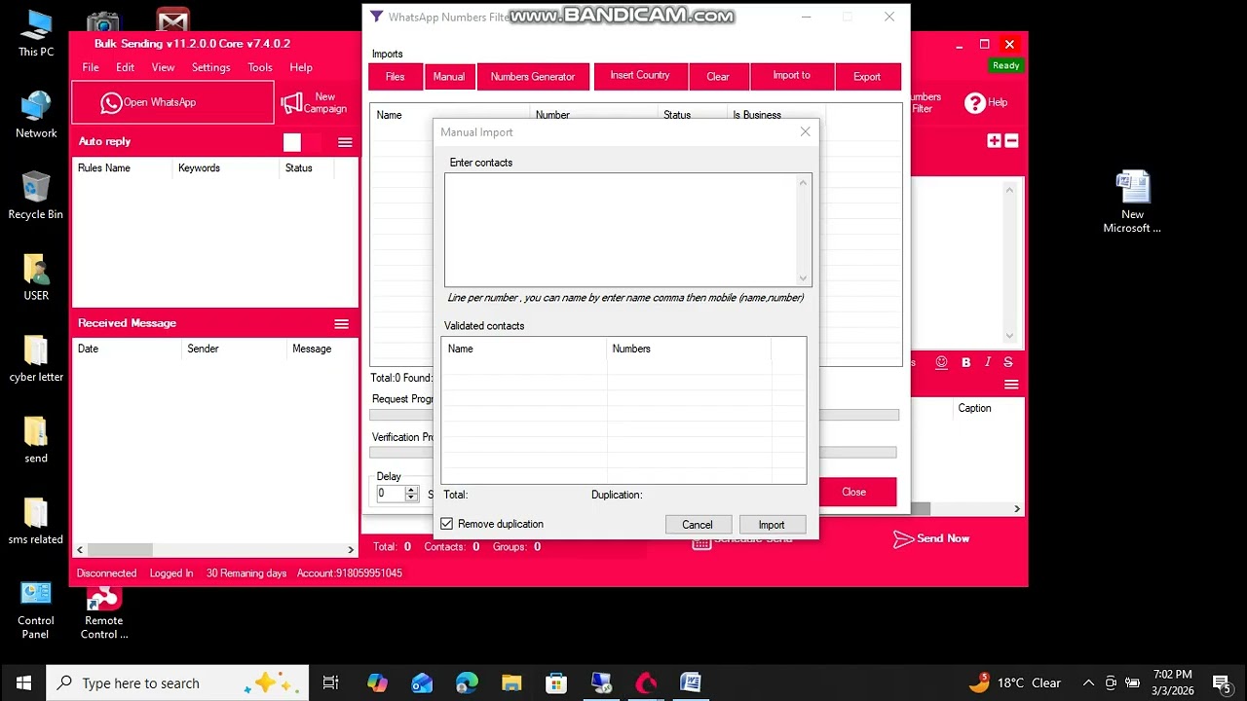The height and width of the screenshot is (701, 1247).
Task: Open the attachments hamburger menu above Caption
Action: (x=1011, y=385)
